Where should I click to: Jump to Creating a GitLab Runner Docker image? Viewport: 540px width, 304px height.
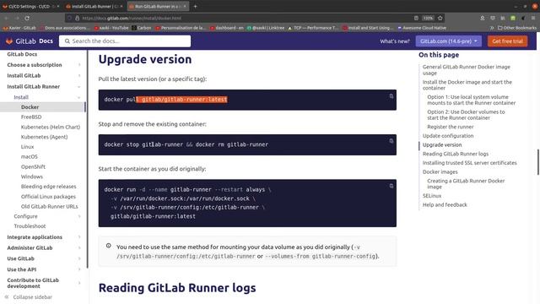pyautogui.click(x=466, y=184)
